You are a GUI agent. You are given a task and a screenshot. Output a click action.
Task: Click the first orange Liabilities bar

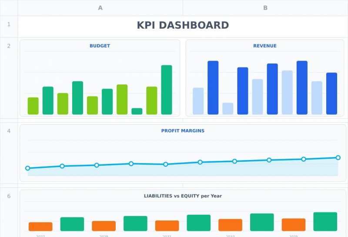(x=40, y=227)
